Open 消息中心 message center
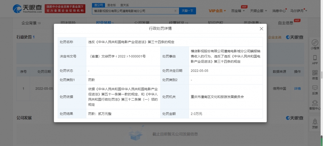The width and height of the screenshot is (323, 146). point(279,11)
